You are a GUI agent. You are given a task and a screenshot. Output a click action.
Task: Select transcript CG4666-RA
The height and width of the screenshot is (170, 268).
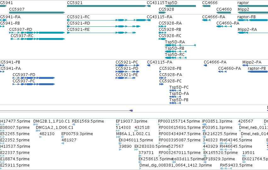point(206,20)
